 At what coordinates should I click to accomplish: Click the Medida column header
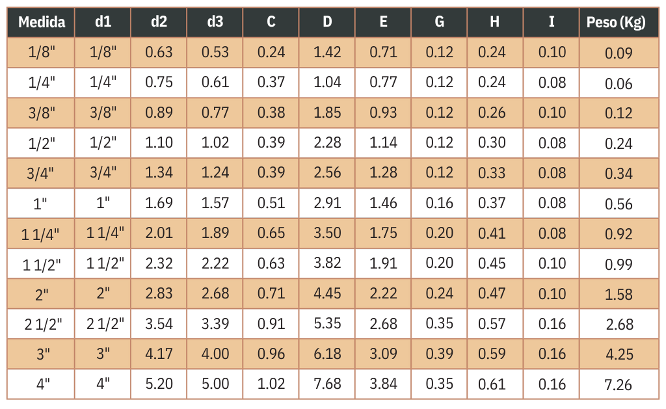[x=42, y=22]
